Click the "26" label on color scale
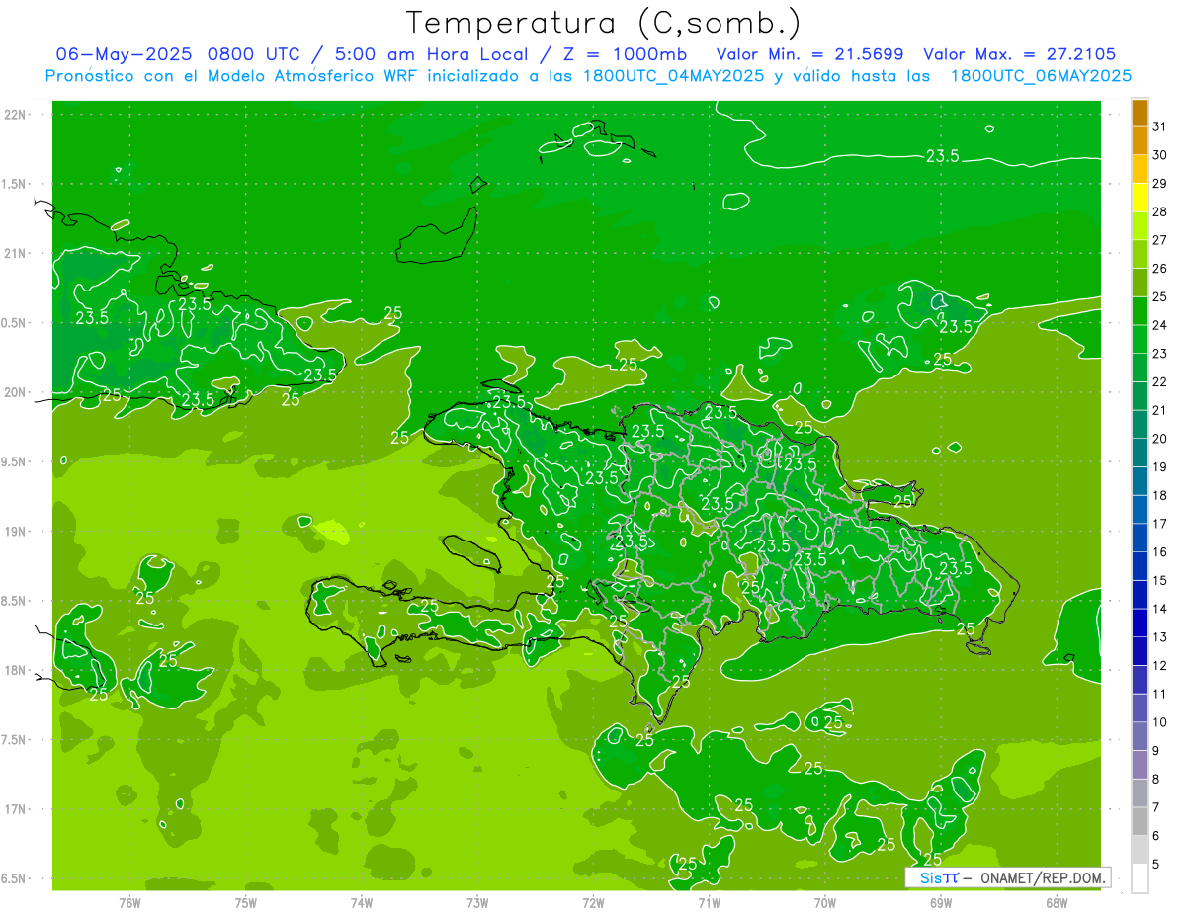This screenshot has width=1186, height=916. [x=1159, y=269]
